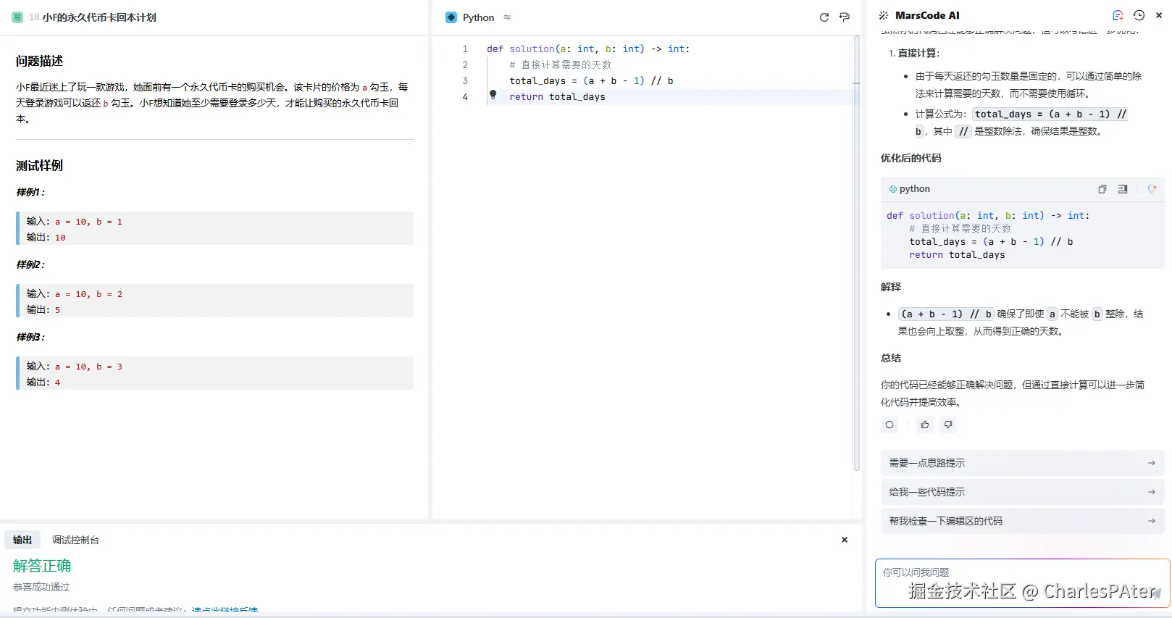The image size is (1172, 618).
Task: Copy the optimized python code snippet
Action: [x=1102, y=189]
